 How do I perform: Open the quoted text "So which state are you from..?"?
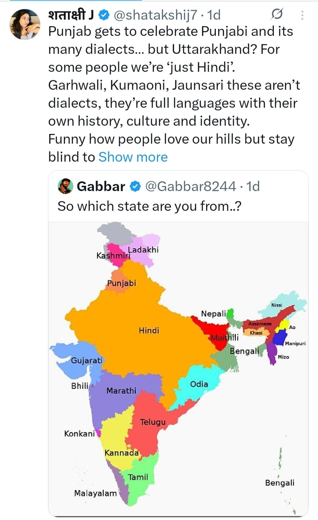point(149,206)
